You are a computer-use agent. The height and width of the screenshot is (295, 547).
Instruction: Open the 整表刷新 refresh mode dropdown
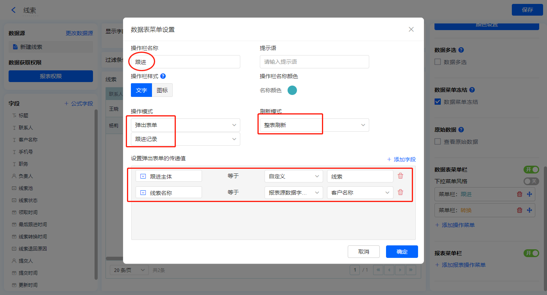coord(314,125)
